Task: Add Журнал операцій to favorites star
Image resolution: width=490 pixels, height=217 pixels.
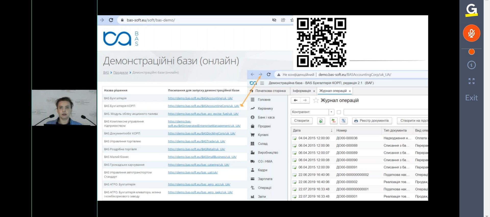Action: point(316,100)
